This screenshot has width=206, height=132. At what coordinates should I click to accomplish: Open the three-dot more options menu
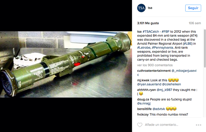(x=198, y=125)
